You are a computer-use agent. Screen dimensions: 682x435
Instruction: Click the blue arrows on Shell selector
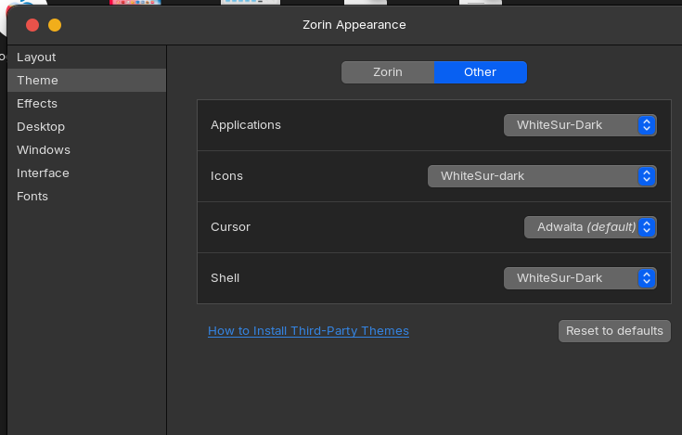click(648, 278)
